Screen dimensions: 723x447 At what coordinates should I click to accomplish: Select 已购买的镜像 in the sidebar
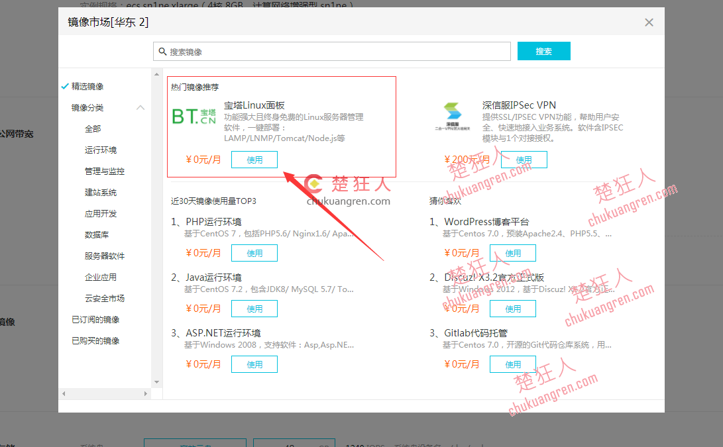[95, 340]
